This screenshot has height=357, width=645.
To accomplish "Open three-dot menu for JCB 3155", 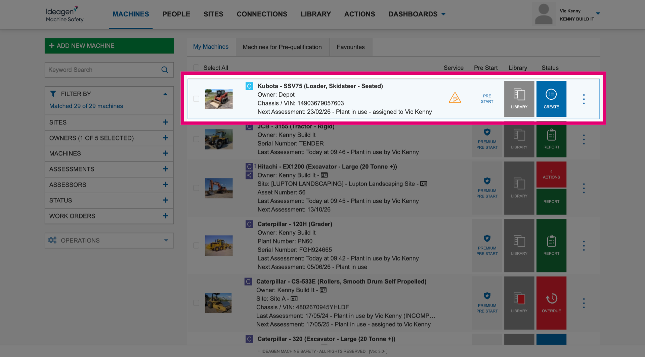I will [x=584, y=139].
